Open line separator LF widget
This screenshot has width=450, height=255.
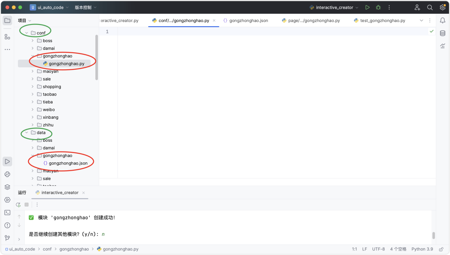pos(365,249)
